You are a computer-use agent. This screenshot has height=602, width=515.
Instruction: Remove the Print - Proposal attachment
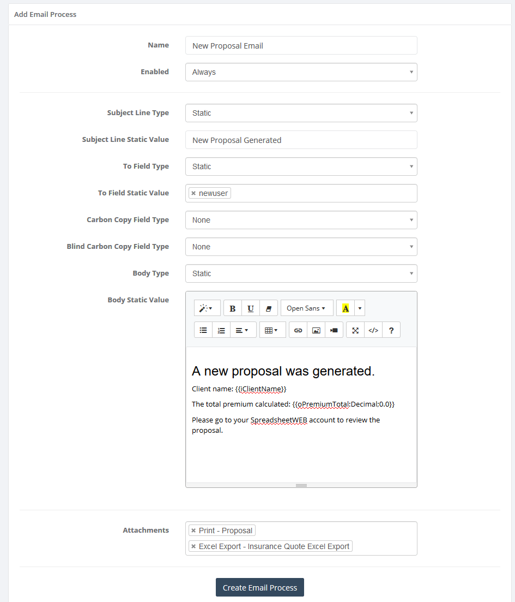(194, 530)
